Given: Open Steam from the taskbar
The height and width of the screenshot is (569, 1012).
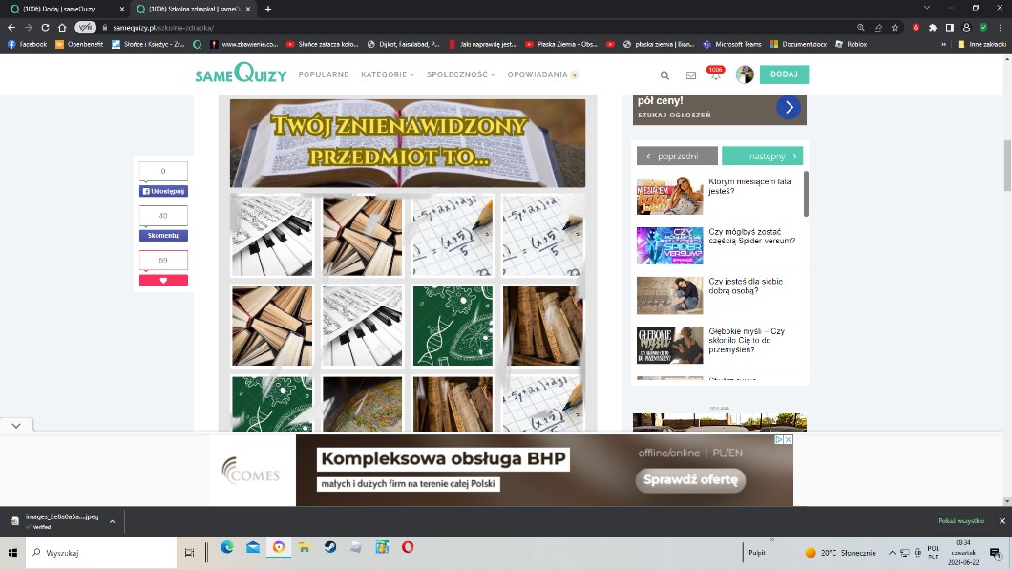Looking at the screenshot, I should pyautogui.click(x=329, y=548).
